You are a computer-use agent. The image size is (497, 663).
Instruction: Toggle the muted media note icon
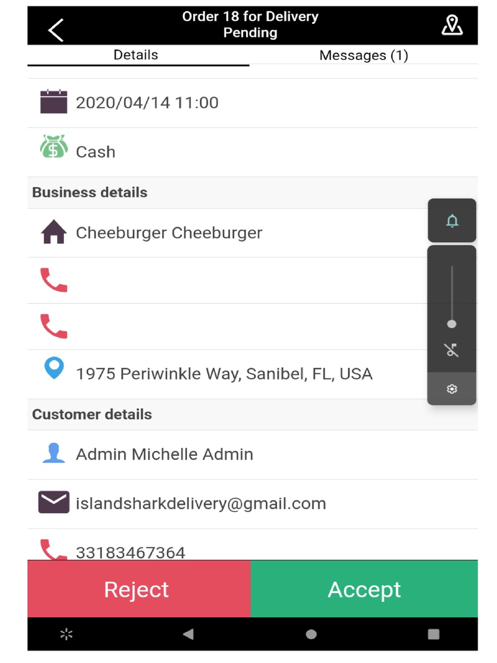point(452,350)
